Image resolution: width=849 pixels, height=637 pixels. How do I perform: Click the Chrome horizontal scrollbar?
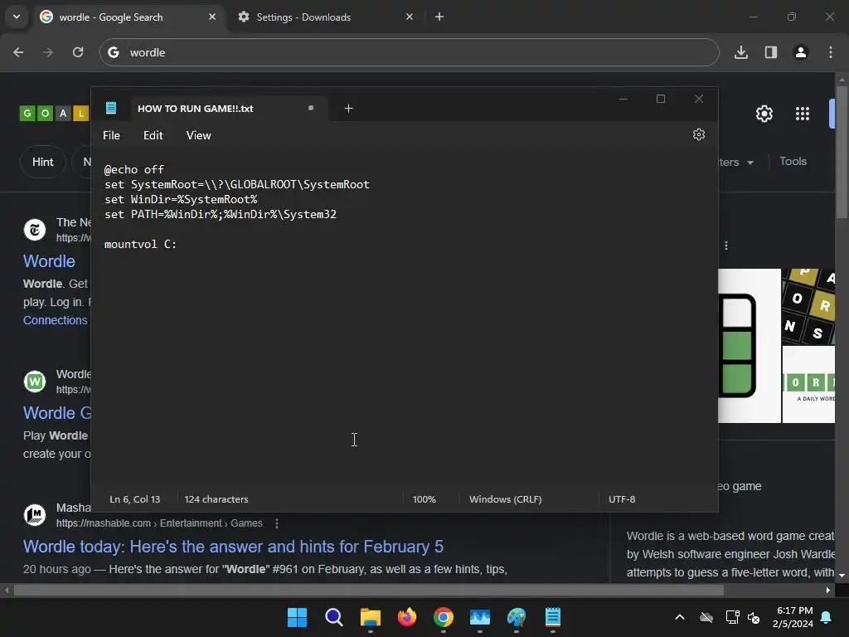click(x=369, y=590)
